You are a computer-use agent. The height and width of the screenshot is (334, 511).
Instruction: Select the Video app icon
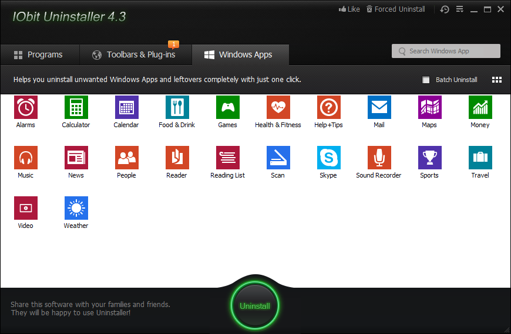26,208
